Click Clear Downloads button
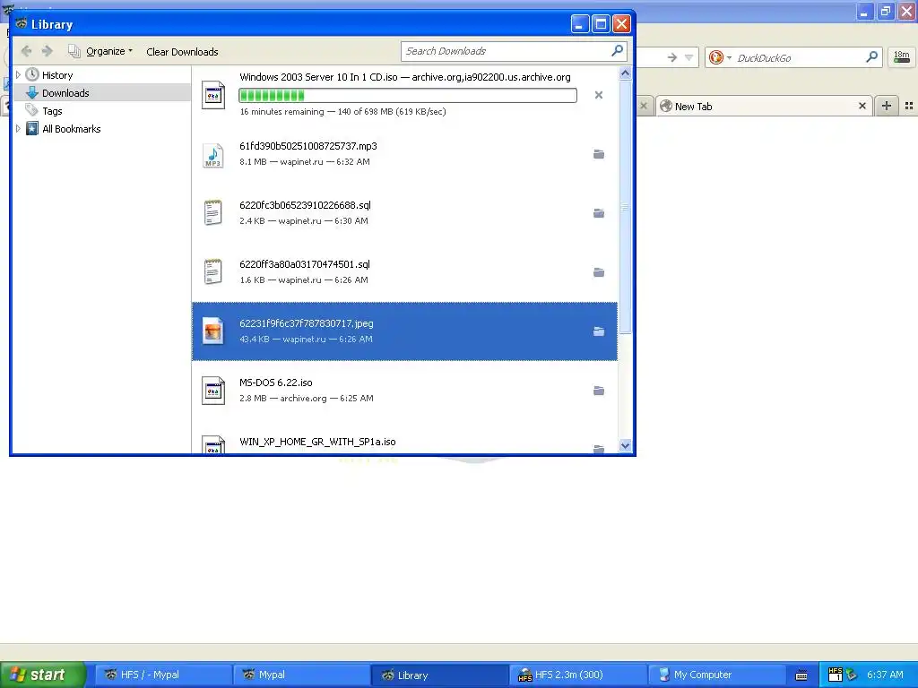 tap(182, 51)
